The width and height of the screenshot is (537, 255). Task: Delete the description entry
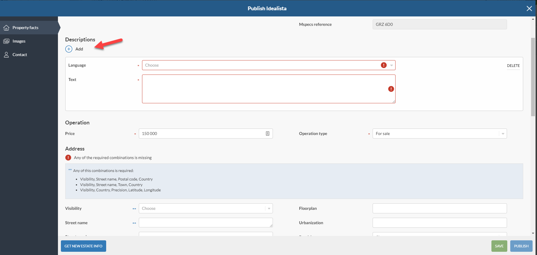pyautogui.click(x=513, y=66)
